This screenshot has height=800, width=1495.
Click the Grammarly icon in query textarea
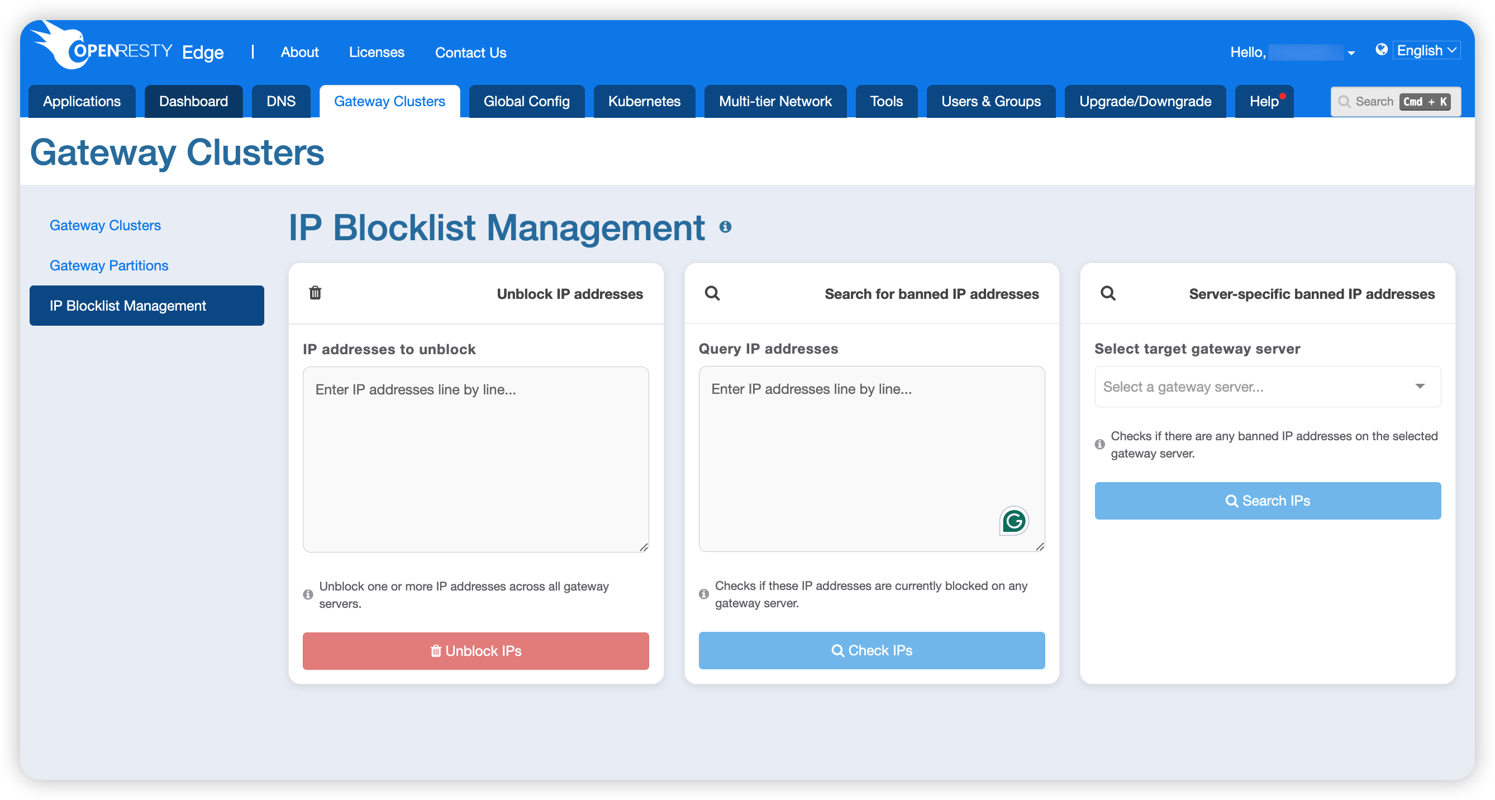[x=1013, y=521]
